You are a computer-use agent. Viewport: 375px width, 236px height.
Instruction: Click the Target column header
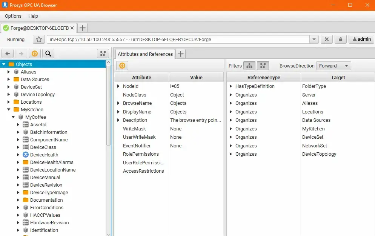click(x=338, y=77)
